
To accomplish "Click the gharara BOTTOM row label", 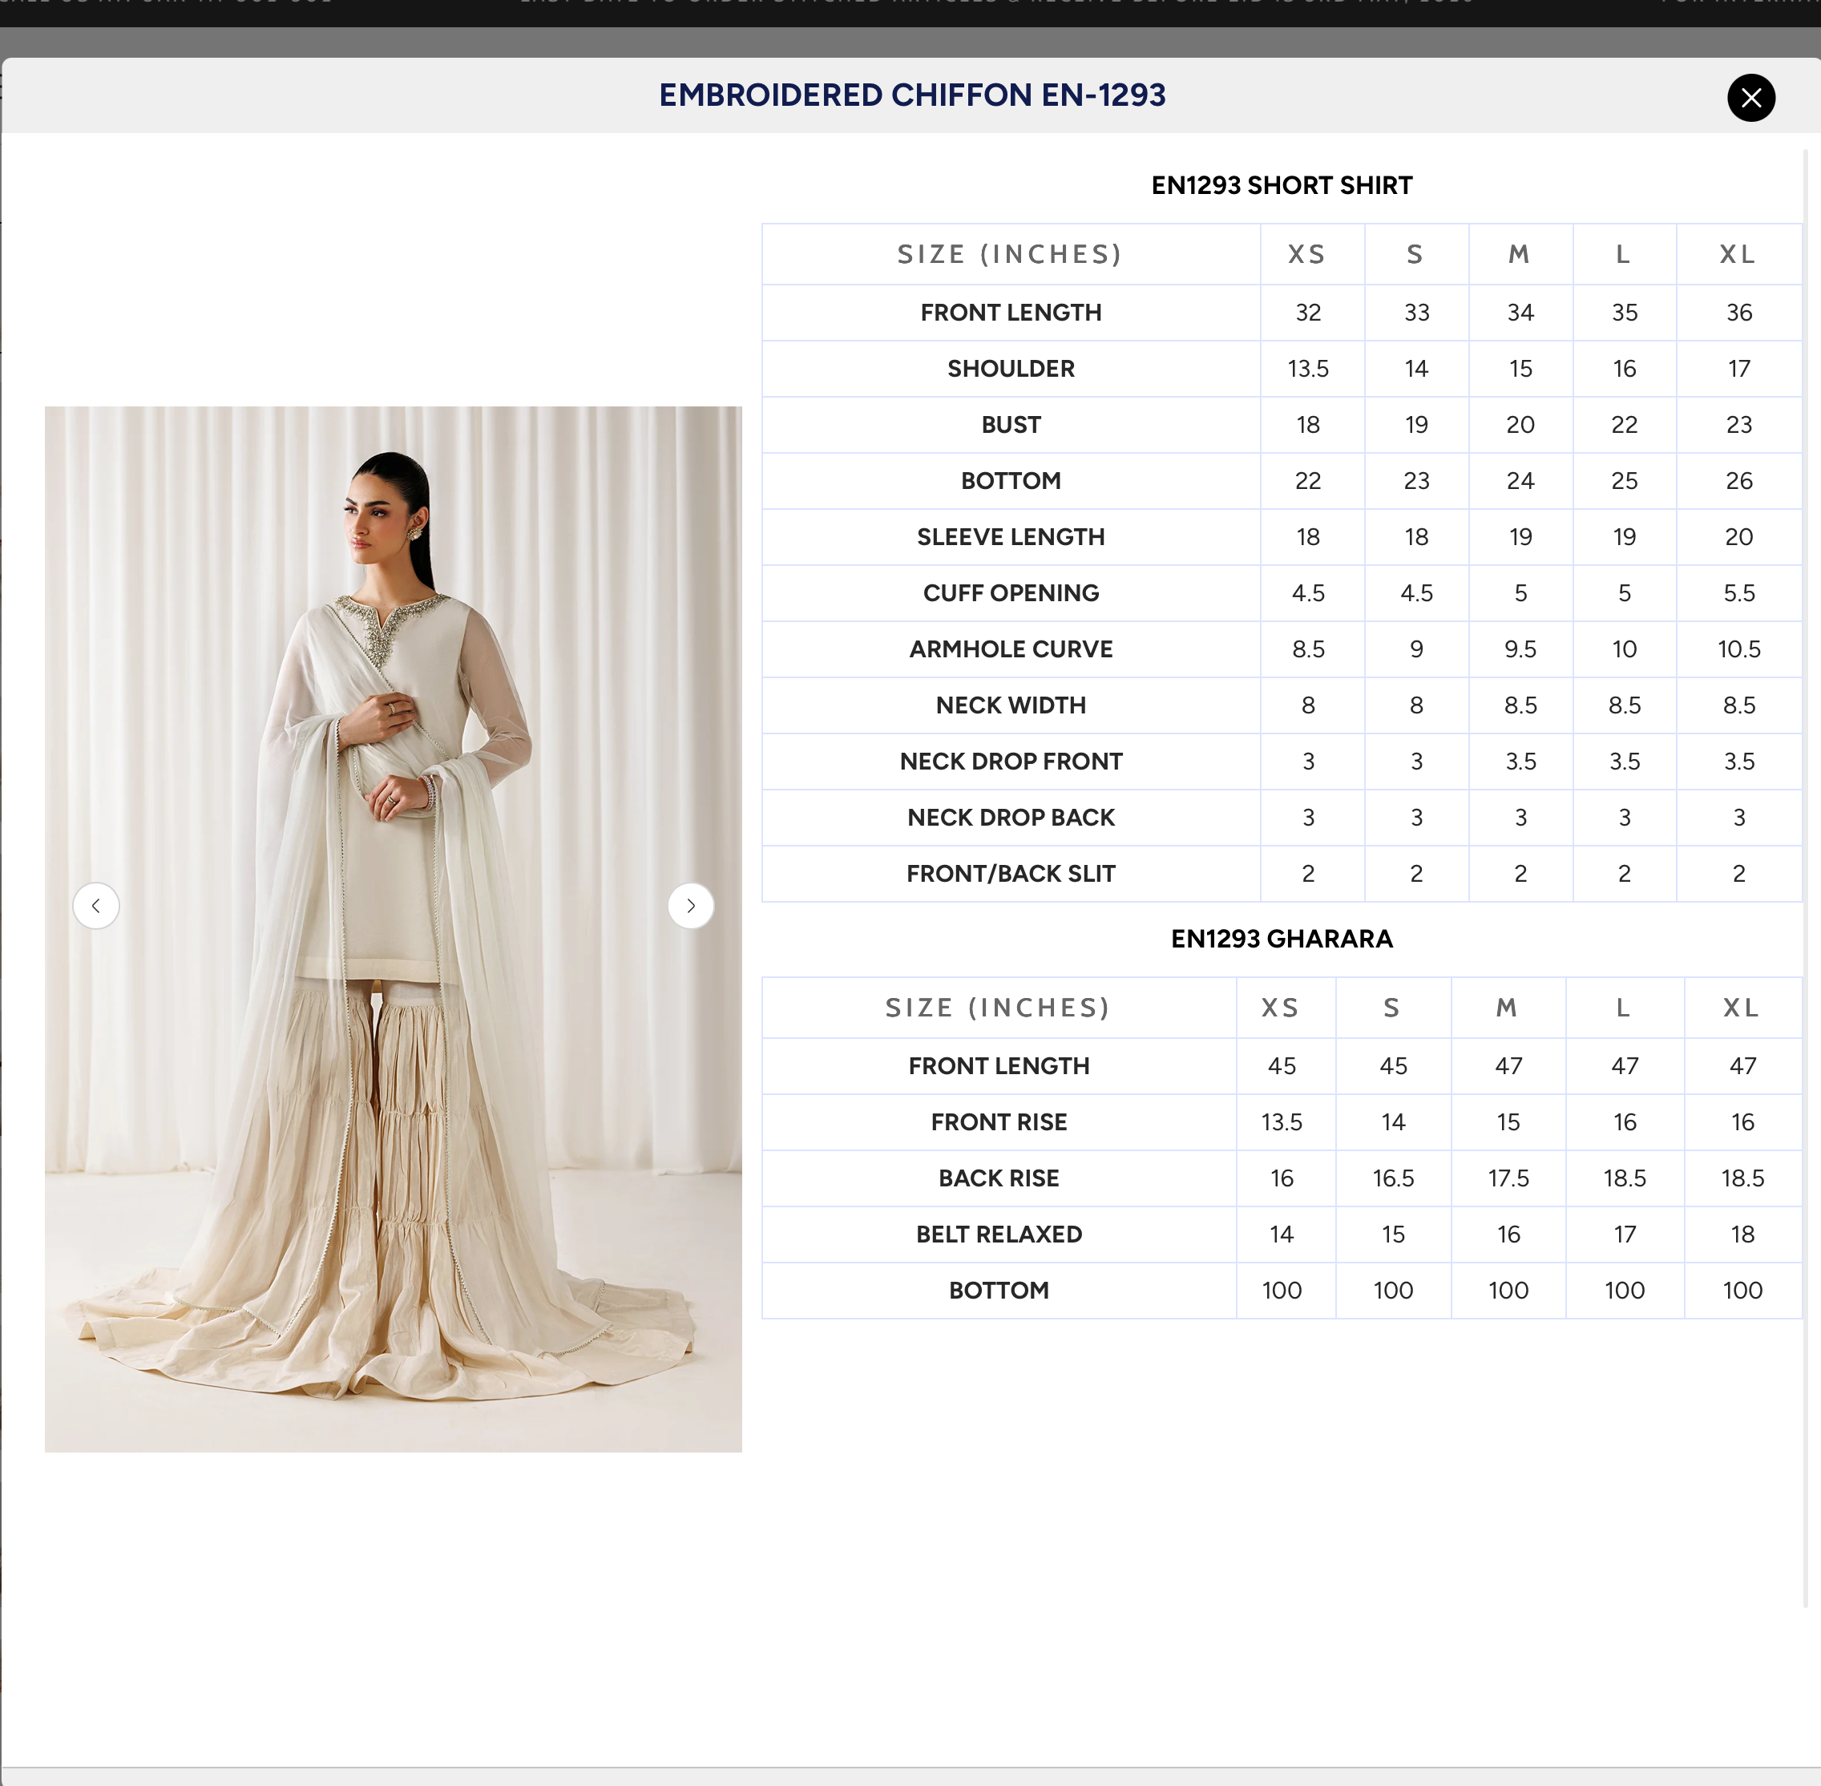I will (999, 1291).
